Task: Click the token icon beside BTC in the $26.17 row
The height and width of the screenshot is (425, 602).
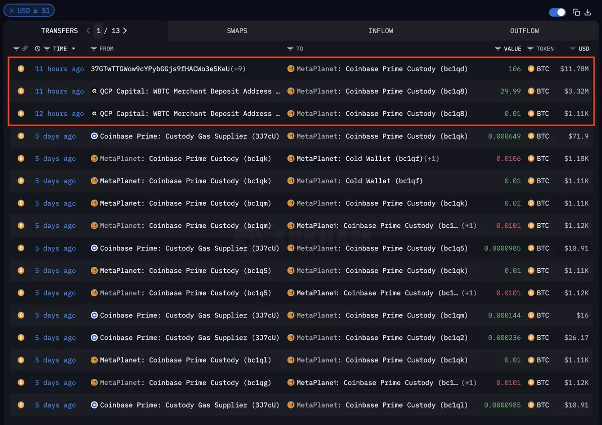Action: tap(531, 338)
